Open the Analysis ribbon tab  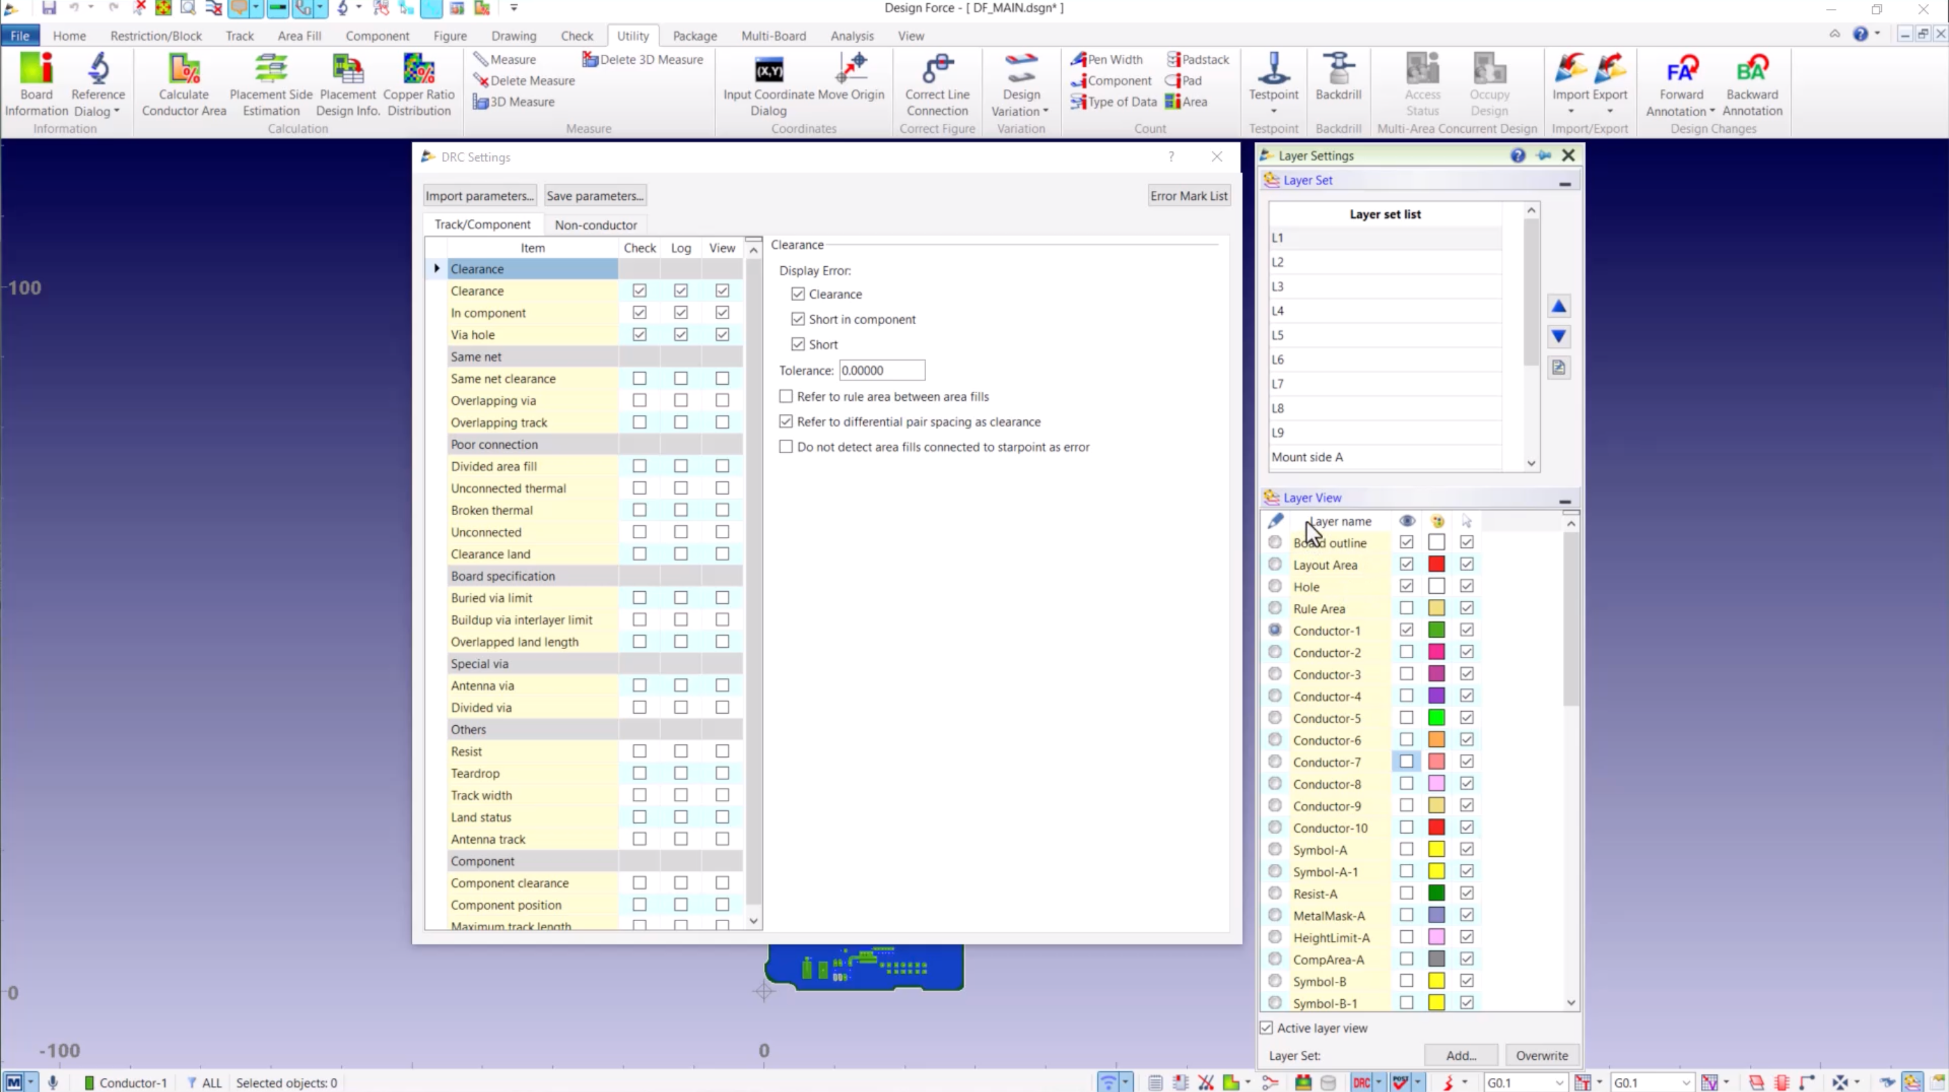click(852, 35)
